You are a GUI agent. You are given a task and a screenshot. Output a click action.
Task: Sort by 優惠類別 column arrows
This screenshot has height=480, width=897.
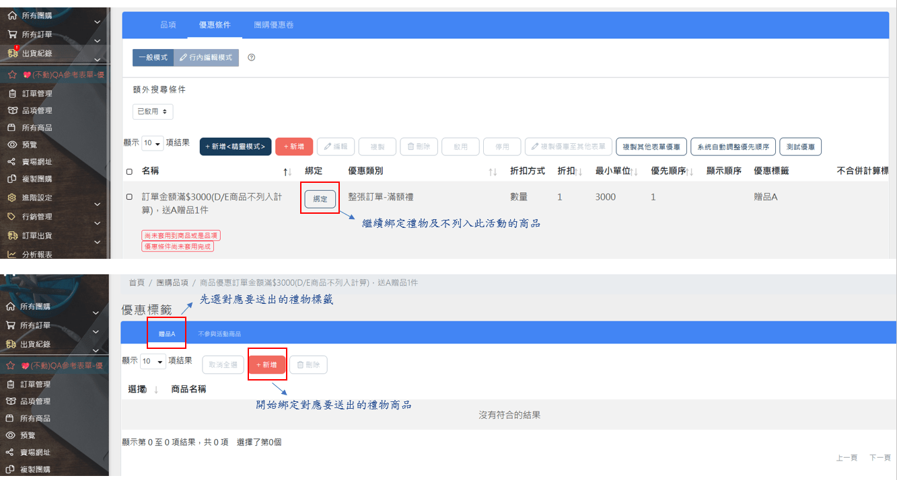(493, 172)
